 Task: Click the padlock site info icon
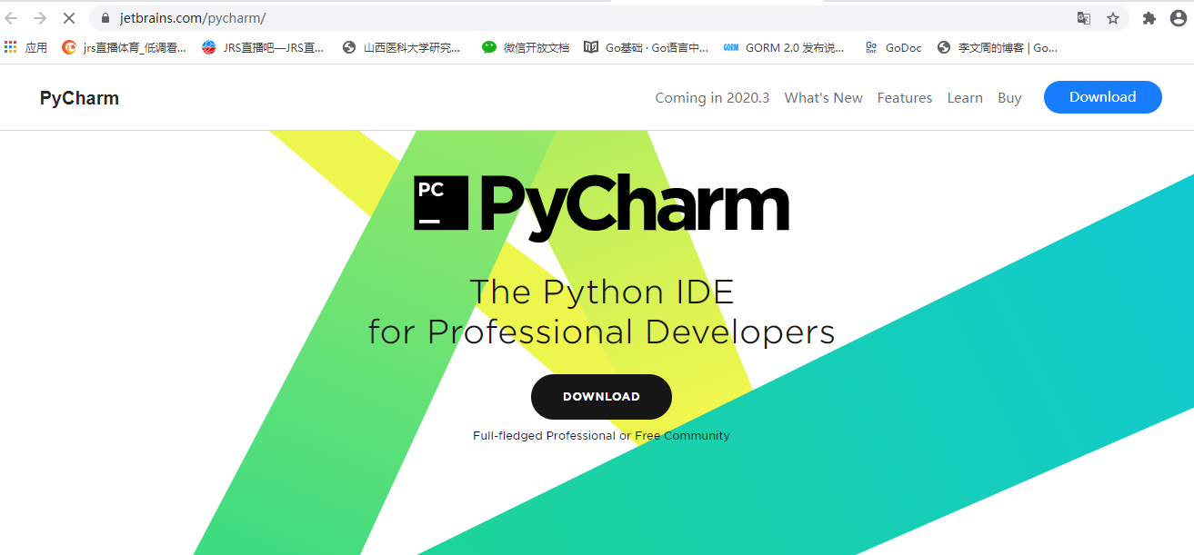105,18
